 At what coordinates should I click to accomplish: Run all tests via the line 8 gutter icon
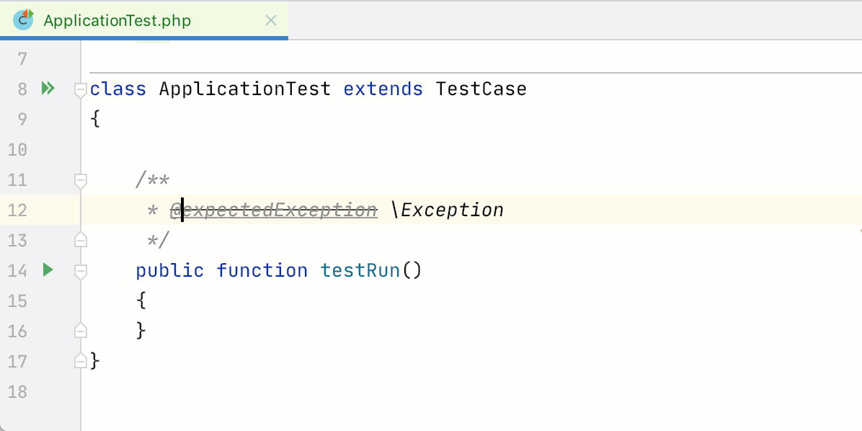click(48, 88)
